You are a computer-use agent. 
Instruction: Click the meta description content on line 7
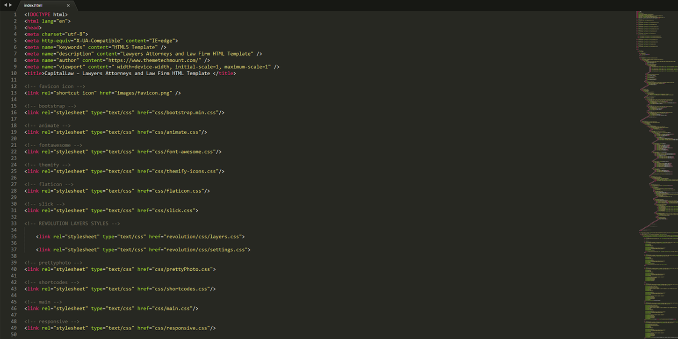coord(187,54)
